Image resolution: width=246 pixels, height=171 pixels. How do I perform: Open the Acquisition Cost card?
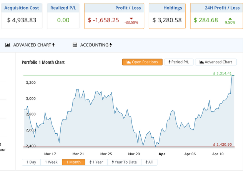(x=22, y=16)
